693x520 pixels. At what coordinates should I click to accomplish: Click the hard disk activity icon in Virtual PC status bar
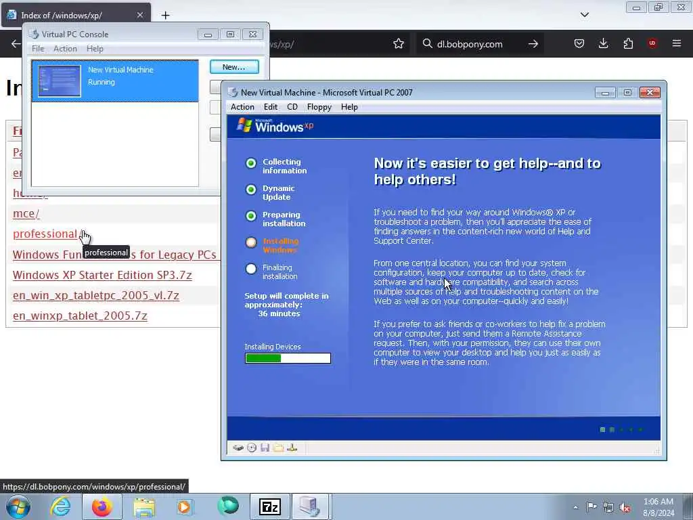tap(238, 448)
